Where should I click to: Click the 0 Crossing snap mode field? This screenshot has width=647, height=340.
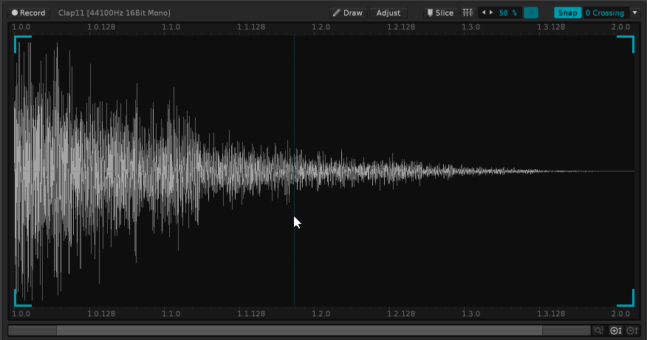pos(604,13)
